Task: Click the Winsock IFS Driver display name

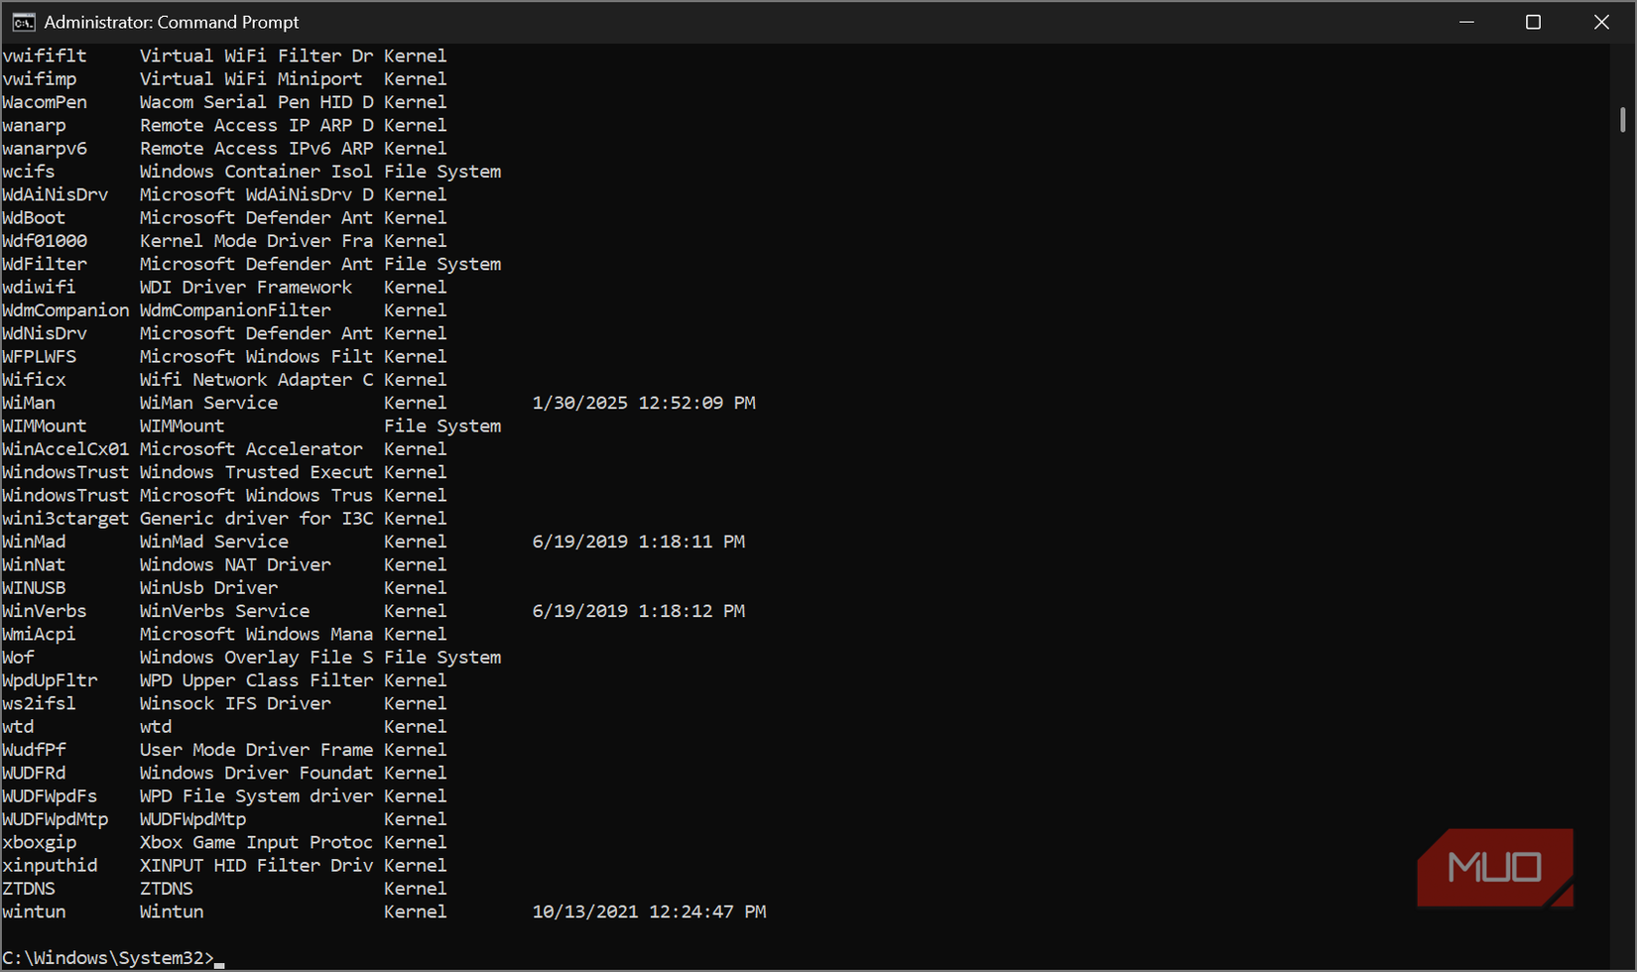Action: pos(235,704)
